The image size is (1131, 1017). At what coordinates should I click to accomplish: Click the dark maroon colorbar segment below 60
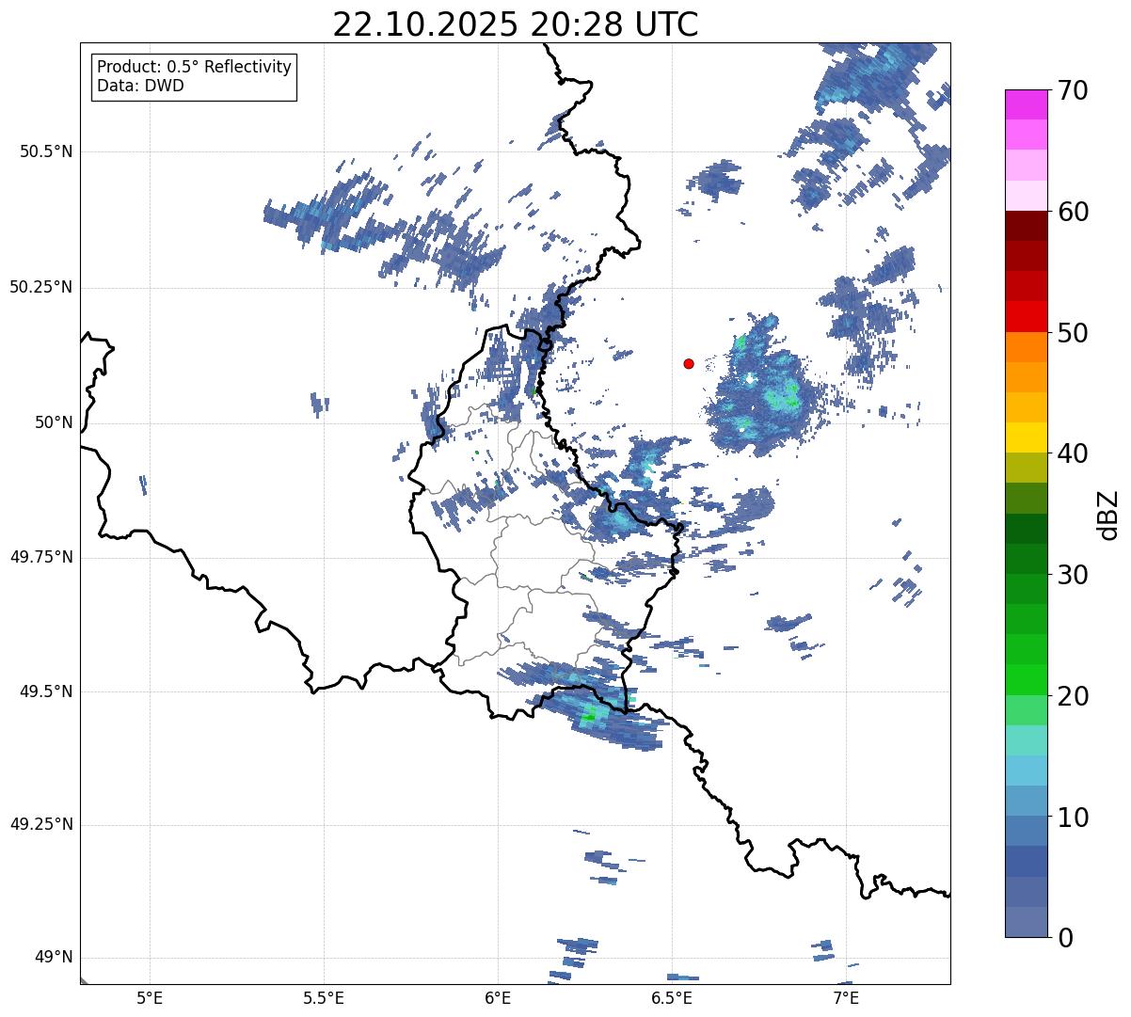pyautogui.click(x=1027, y=226)
